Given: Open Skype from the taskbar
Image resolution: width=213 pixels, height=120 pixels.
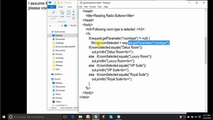Looking at the screenshot, I should [111, 117].
